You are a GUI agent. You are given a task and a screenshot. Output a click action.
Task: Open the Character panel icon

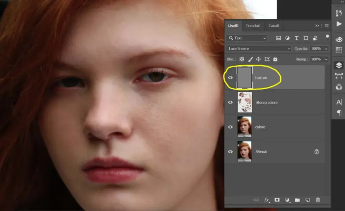(x=339, y=102)
